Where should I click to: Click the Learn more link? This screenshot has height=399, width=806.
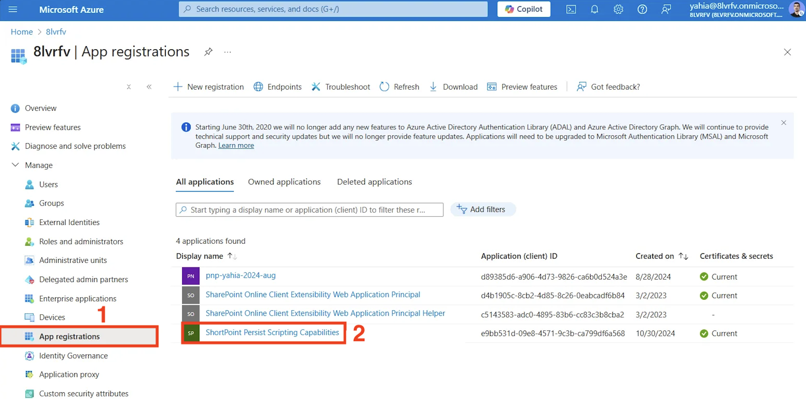click(236, 146)
